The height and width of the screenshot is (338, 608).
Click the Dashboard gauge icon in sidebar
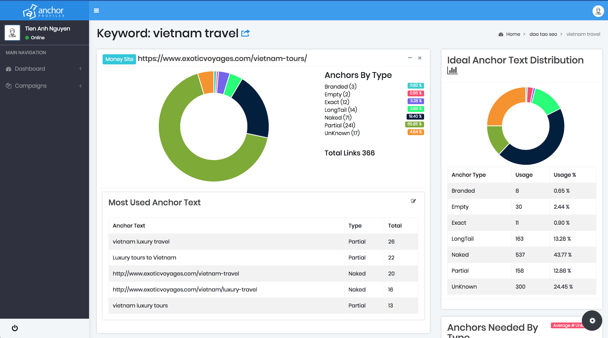click(x=9, y=69)
